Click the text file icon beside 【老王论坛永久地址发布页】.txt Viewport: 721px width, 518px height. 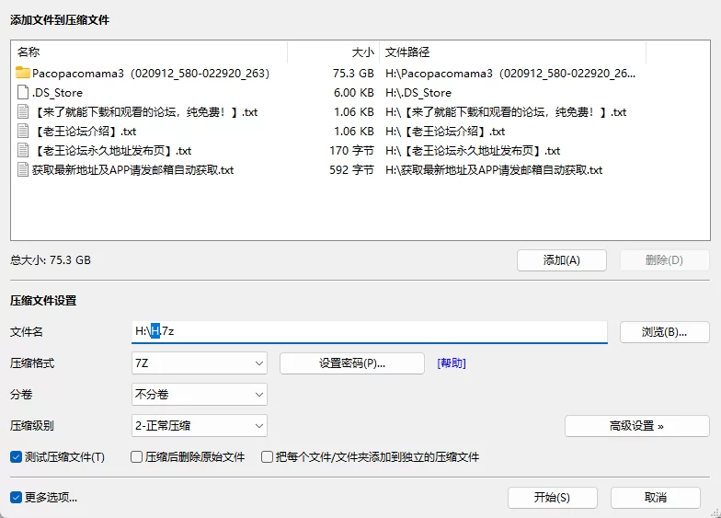click(22, 151)
